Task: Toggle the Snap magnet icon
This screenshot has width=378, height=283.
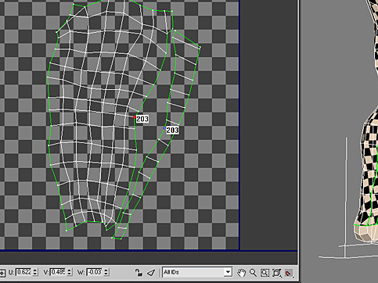Action: (x=289, y=273)
